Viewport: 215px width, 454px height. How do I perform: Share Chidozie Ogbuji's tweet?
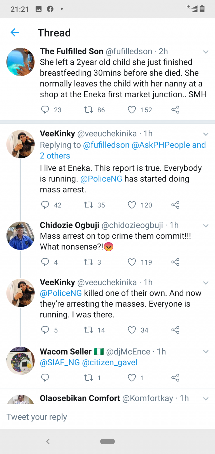tap(175, 262)
